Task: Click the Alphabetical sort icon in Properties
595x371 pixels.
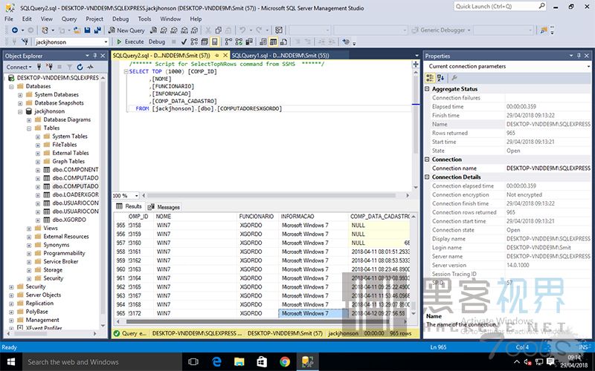Action: point(440,78)
